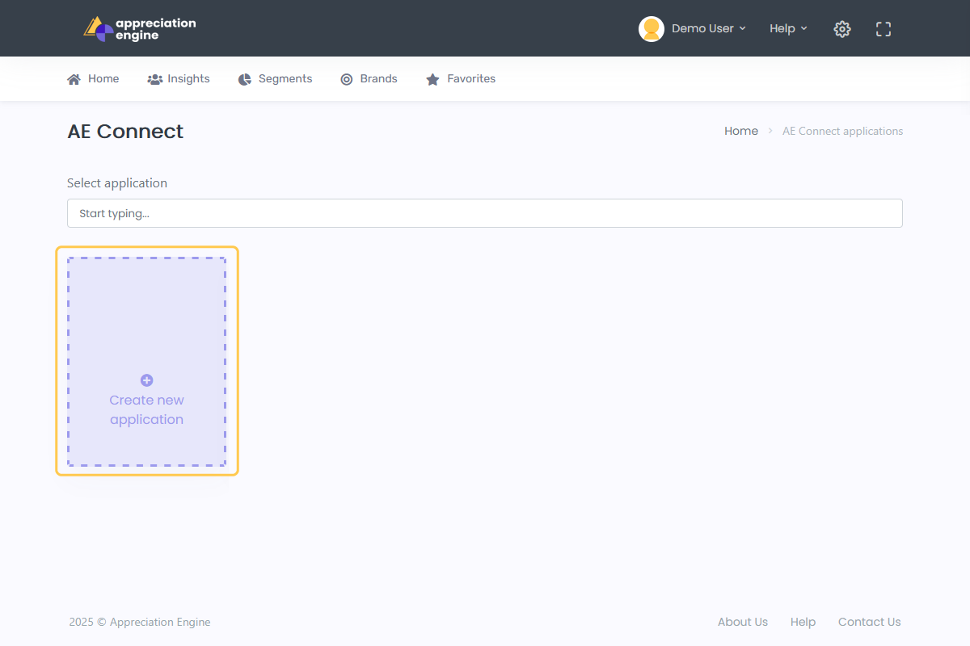Screen dimensions: 970x646
Task: Open the settings gear icon
Action: [x=842, y=29]
